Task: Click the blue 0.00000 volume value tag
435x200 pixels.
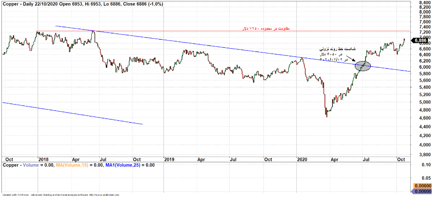Action: pos(422,191)
